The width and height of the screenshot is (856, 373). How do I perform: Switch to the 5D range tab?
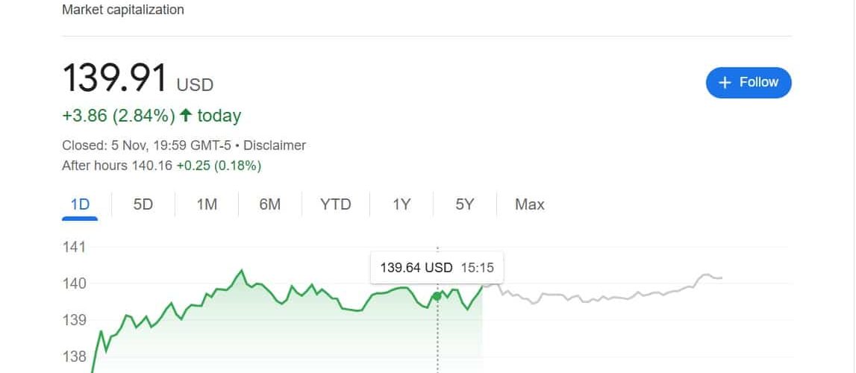[x=143, y=204]
